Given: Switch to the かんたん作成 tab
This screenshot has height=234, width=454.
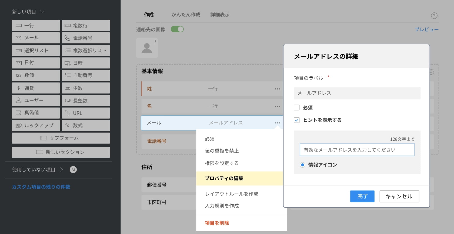Looking at the screenshot, I should (x=186, y=15).
